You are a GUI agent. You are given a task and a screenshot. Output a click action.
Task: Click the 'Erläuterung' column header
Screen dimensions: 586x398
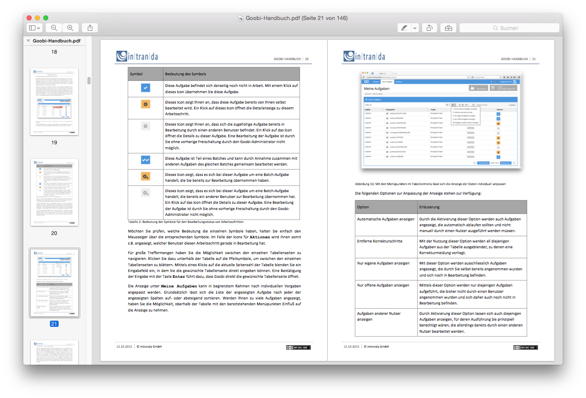tap(472, 207)
